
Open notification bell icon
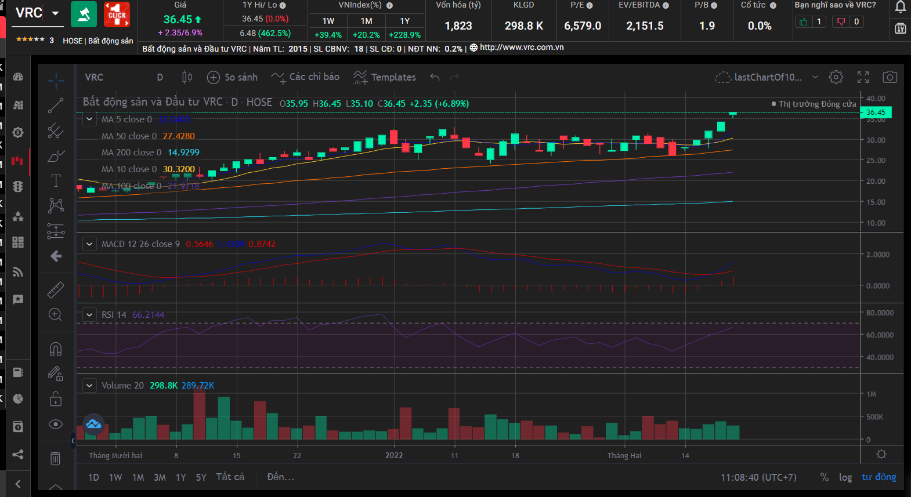point(901,8)
